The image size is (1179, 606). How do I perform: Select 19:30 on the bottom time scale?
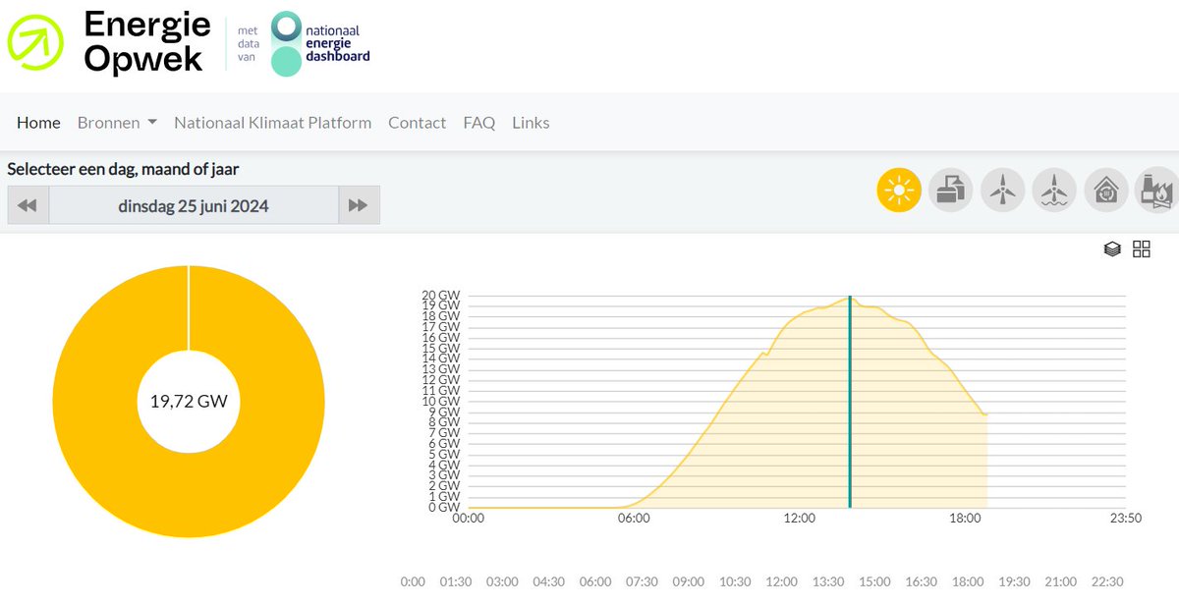[x=1014, y=581]
